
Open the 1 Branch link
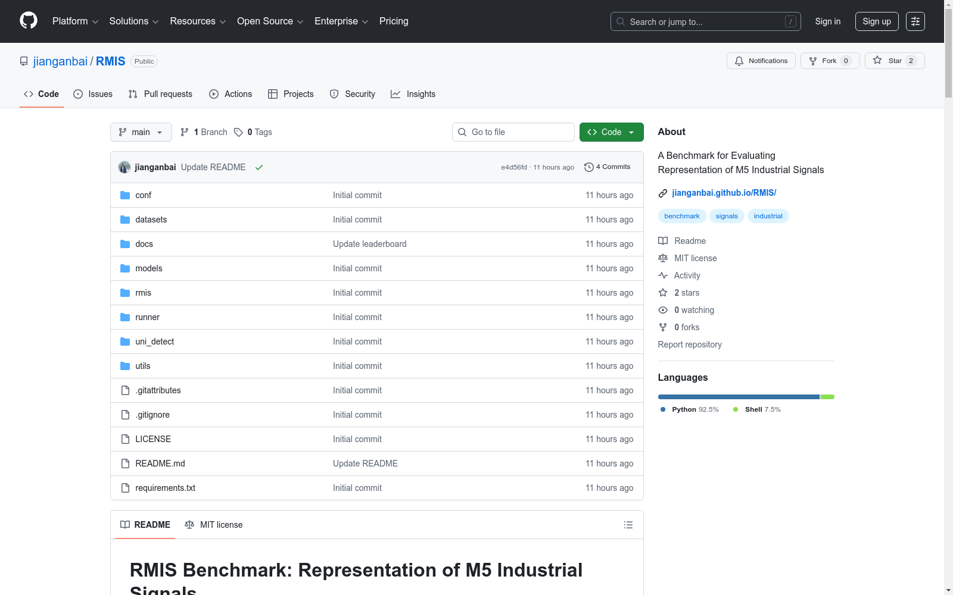(x=204, y=132)
